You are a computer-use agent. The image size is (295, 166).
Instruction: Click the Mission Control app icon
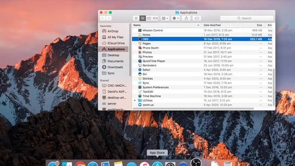pyautogui.click(x=140, y=30)
